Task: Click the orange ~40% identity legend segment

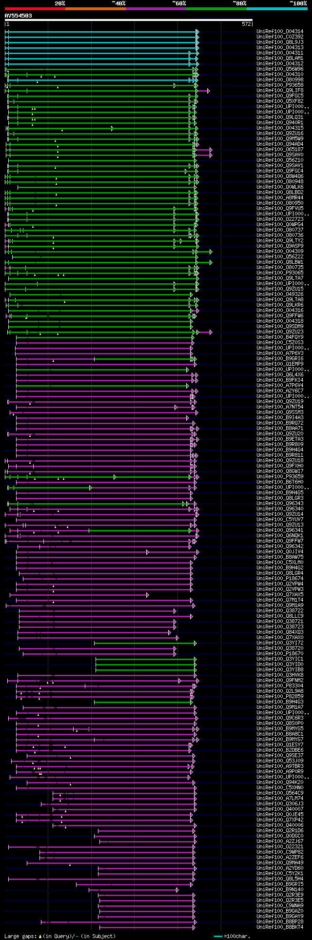Action: [x=96, y=9]
